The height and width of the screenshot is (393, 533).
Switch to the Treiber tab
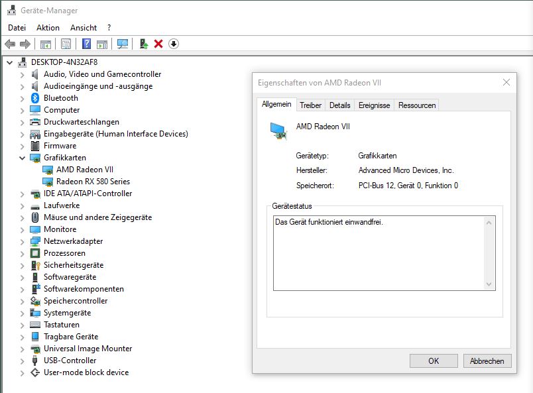point(311,105)
